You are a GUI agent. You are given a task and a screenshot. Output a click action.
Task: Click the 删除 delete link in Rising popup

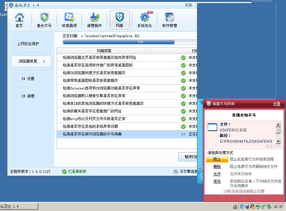[217, 167]
